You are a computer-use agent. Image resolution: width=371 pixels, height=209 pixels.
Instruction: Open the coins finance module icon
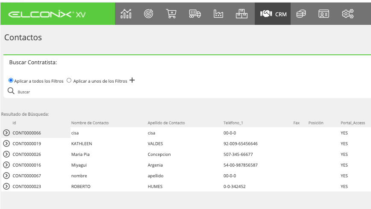click(x=301, y=14)
